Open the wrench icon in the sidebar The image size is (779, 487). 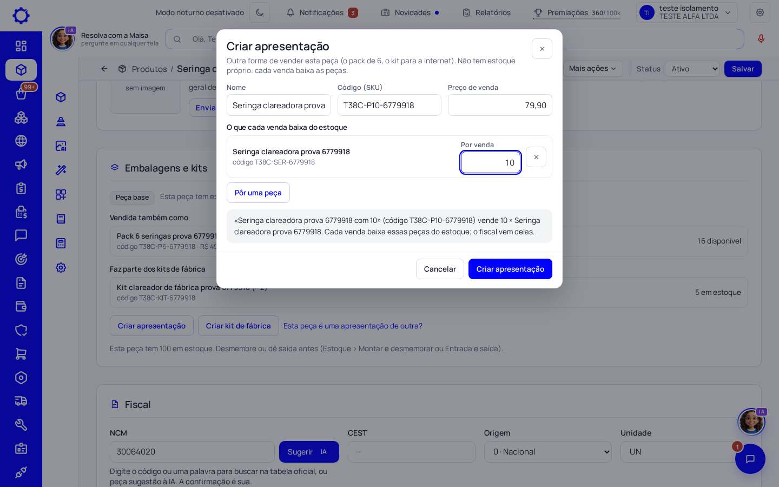pos(21,425)
